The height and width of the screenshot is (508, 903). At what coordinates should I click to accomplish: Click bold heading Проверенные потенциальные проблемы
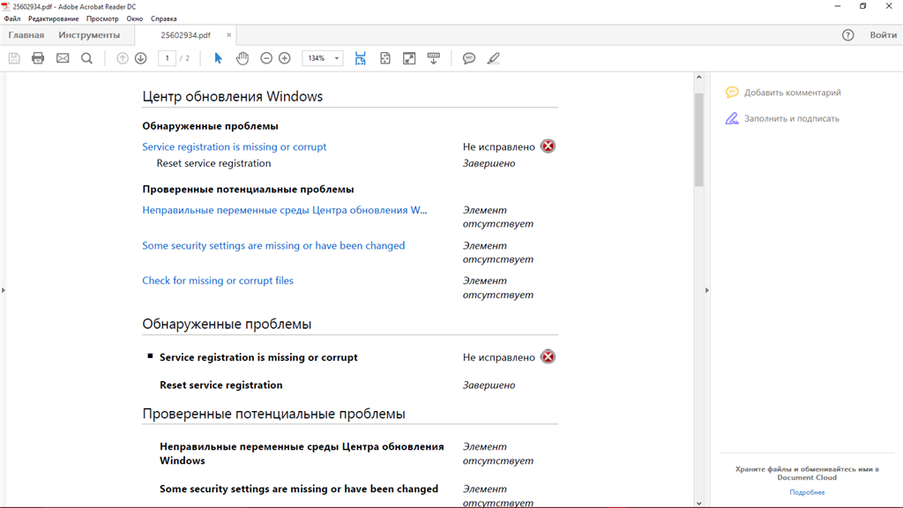[248, 190]
